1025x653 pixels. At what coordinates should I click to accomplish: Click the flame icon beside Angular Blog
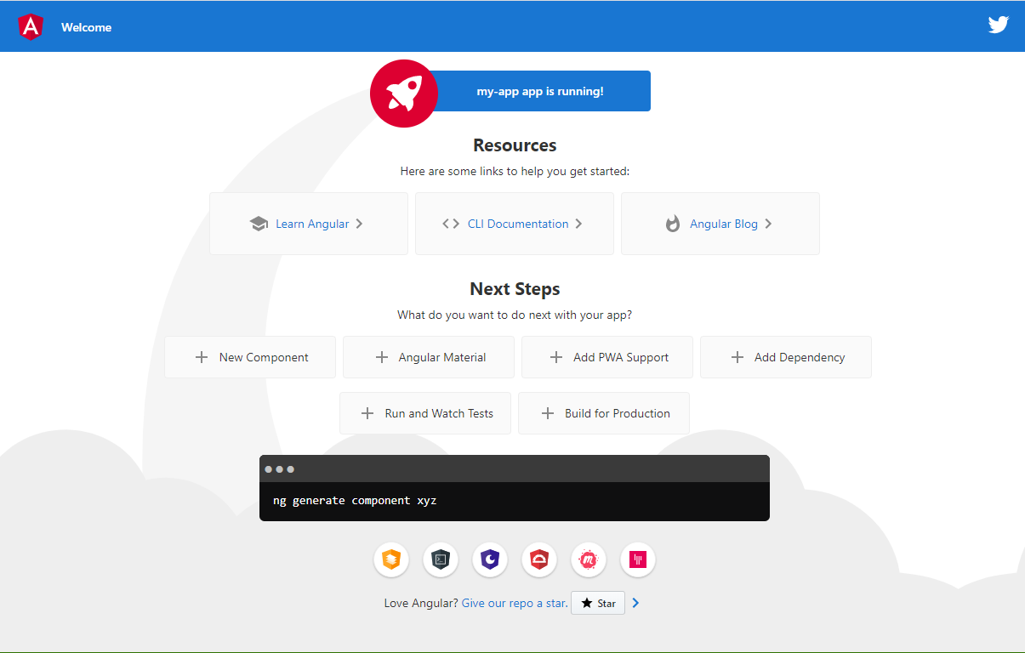pos(673,224)
